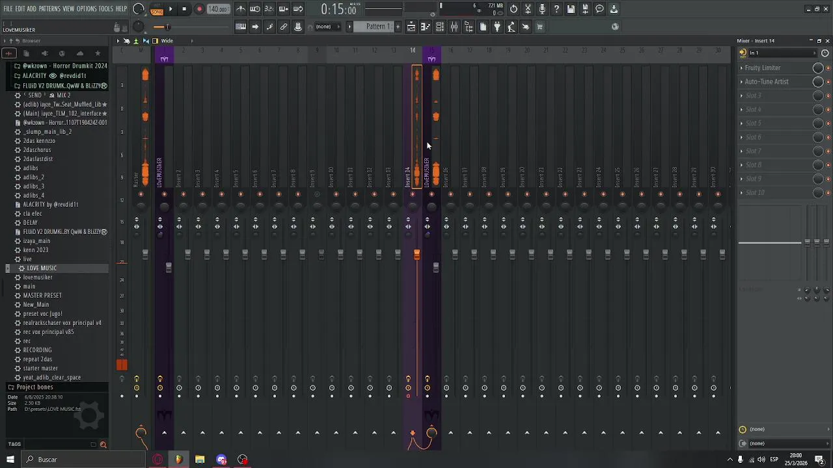This screenshot has width=833, height=468.
Task: Toggle the link icon in toolbar
Action: click(284, 27)
